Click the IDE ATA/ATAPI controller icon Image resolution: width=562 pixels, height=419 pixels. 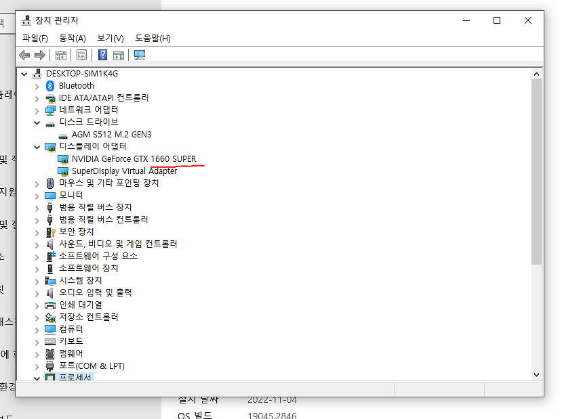click(x=50, y=98)
